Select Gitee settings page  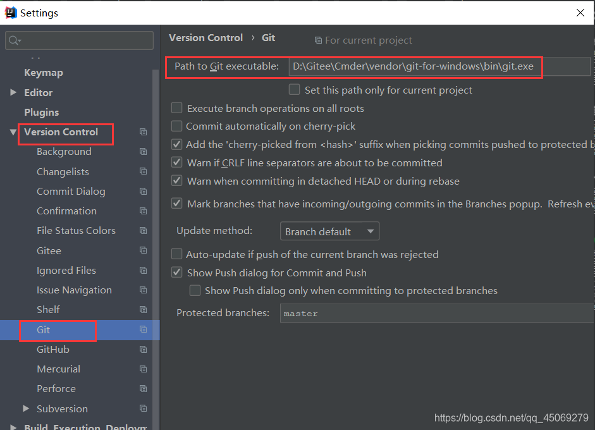[x=49, y=250]
